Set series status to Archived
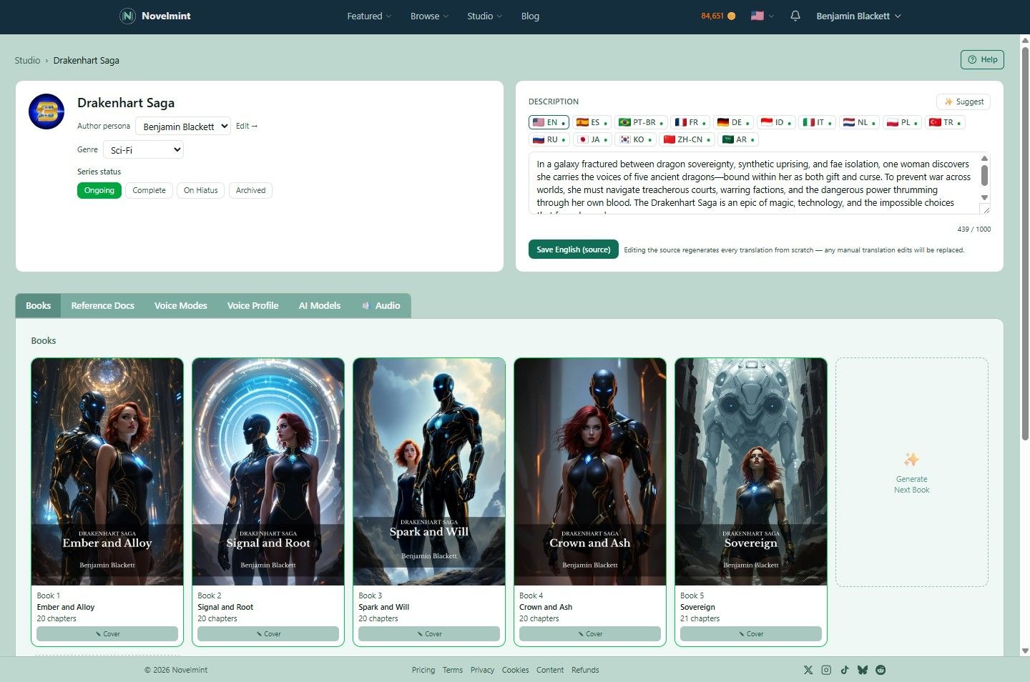This screenshot has width=1030, height=682. (250, 190)
